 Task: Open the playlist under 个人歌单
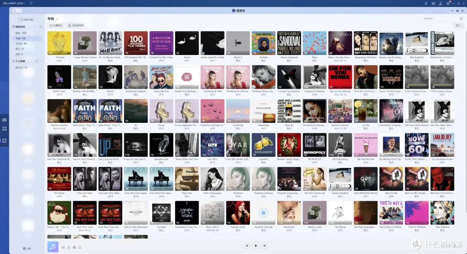tap(22, 68)
